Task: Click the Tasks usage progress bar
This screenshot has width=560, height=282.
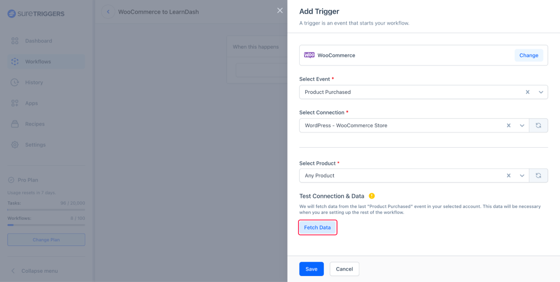Action: (x=46, y=209)
